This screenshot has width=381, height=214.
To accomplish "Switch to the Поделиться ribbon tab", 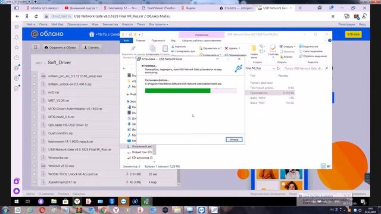I will (x=158, y=40).
